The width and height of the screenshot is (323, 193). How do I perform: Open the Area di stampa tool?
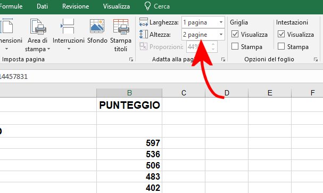(37, 35)
